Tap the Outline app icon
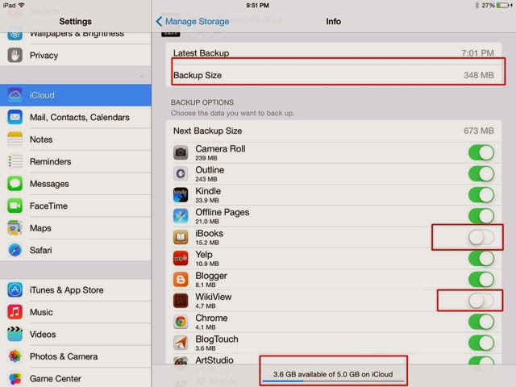Image resolution: width=516 pixels, height=387 pixels. pos(181,173)
